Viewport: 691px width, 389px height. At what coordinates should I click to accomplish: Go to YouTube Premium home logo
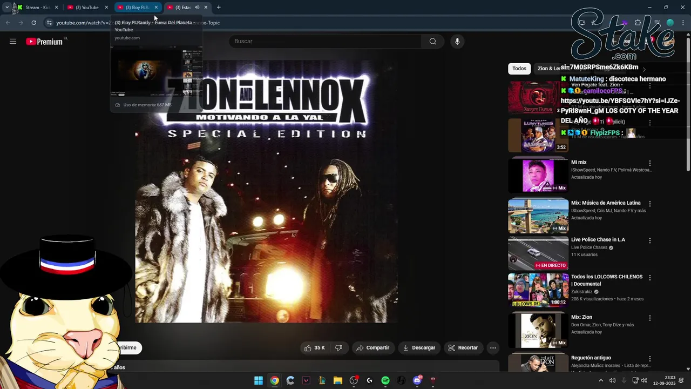[45, 42]
